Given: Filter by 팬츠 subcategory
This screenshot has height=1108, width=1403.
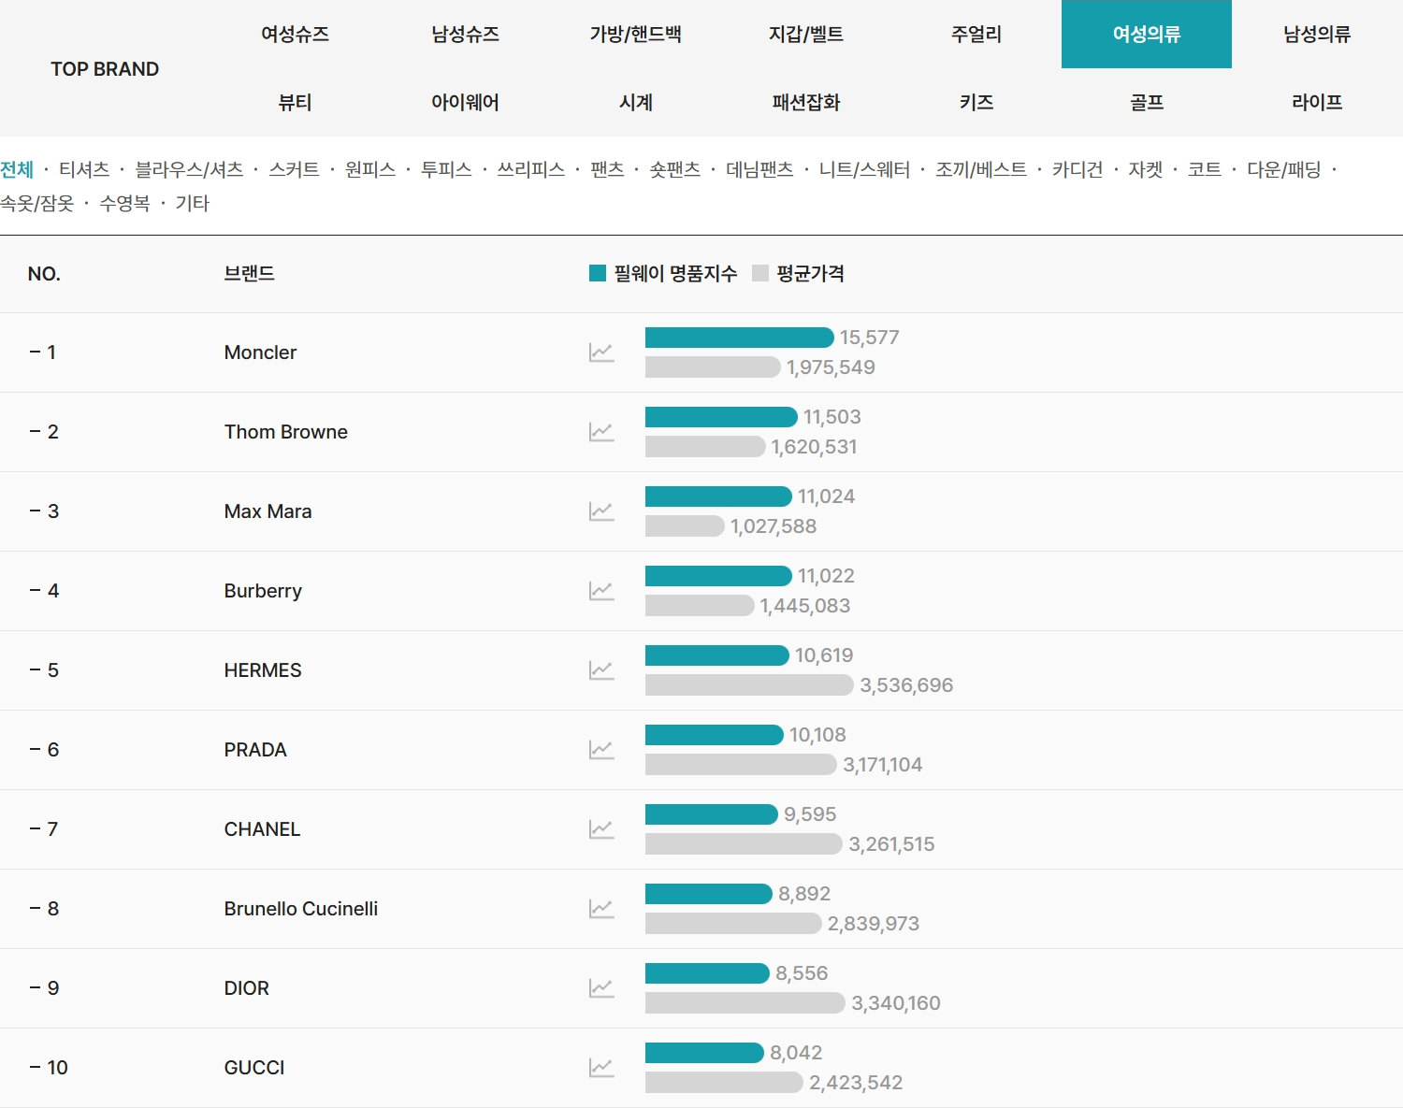Looking at the screenshot, I should 607,169.
